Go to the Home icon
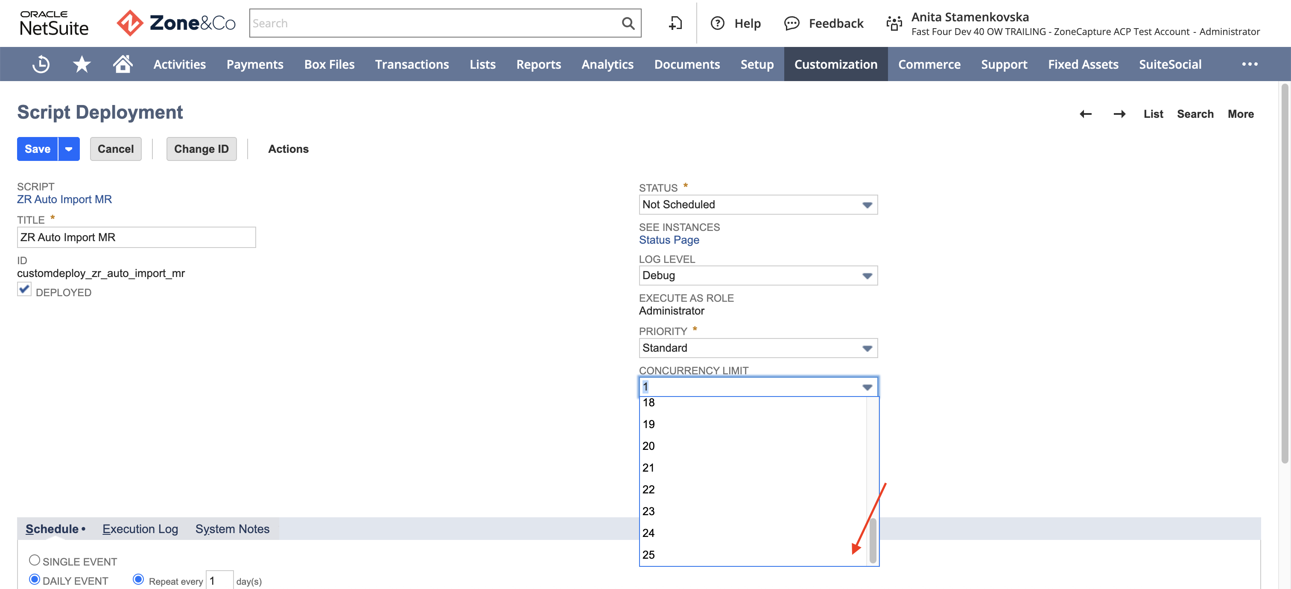This screenshot has height=589, width=1291. tap(122, 64)
